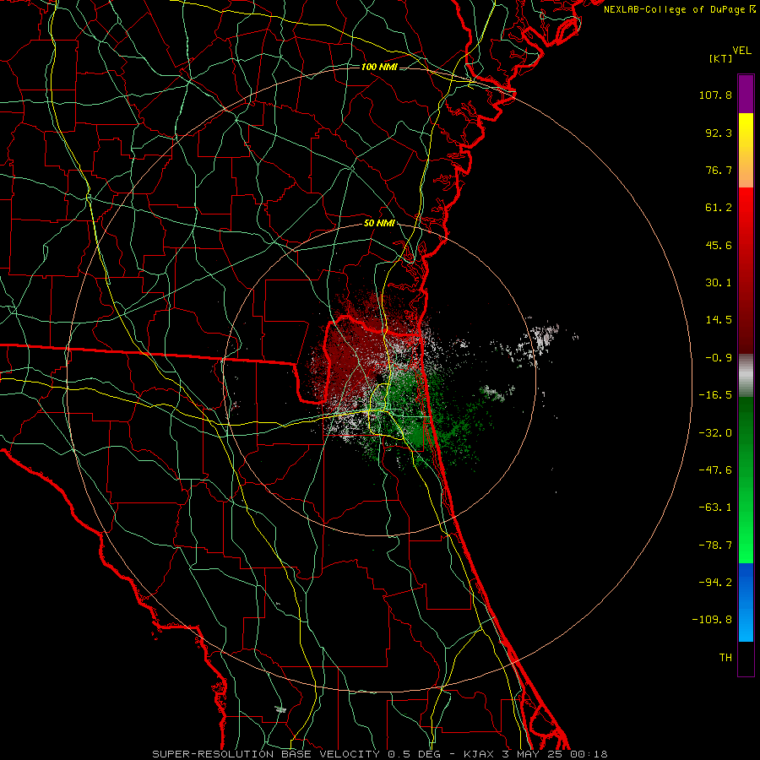Select the -32.0 legend value
Screen dimensions: 760x760
pyautogui.click(x=715, y=433)
